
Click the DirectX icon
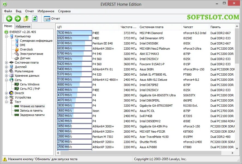[x=11, y=93]
